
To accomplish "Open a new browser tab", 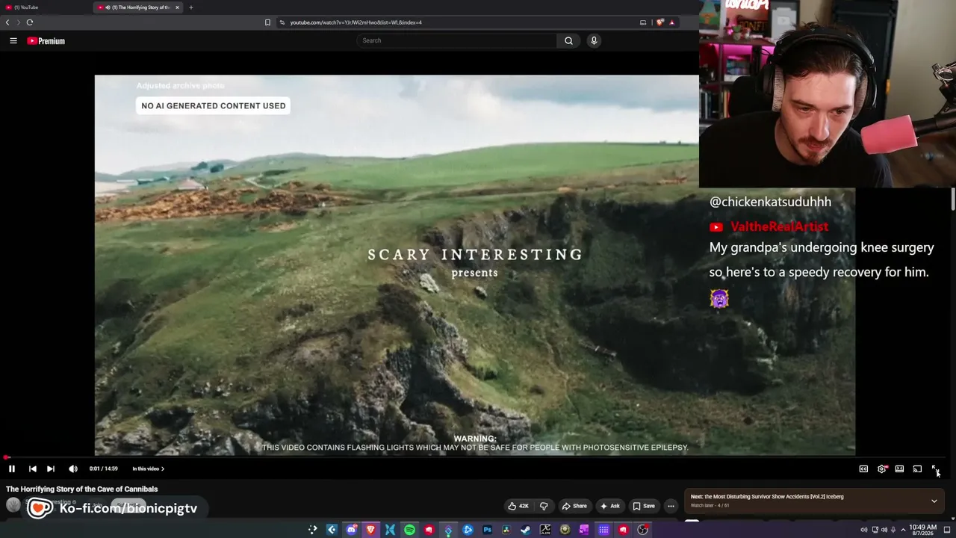I will pyautogui.click(x=191, y=7).
